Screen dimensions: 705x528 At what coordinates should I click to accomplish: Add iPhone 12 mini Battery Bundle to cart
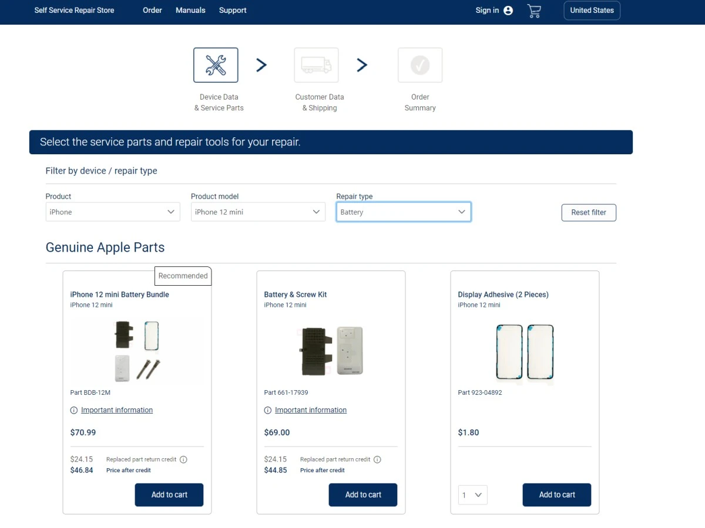tap(169, 495)
